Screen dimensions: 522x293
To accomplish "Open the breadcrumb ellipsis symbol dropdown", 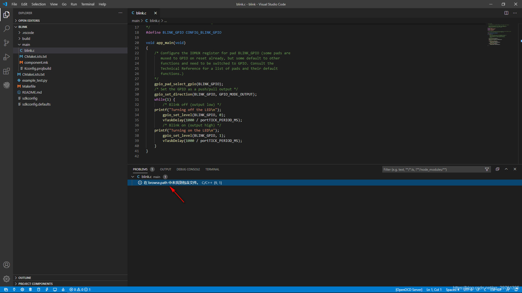I will tap(165, 21).
